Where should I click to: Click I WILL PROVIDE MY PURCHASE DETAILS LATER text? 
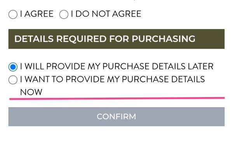(117, 66)
